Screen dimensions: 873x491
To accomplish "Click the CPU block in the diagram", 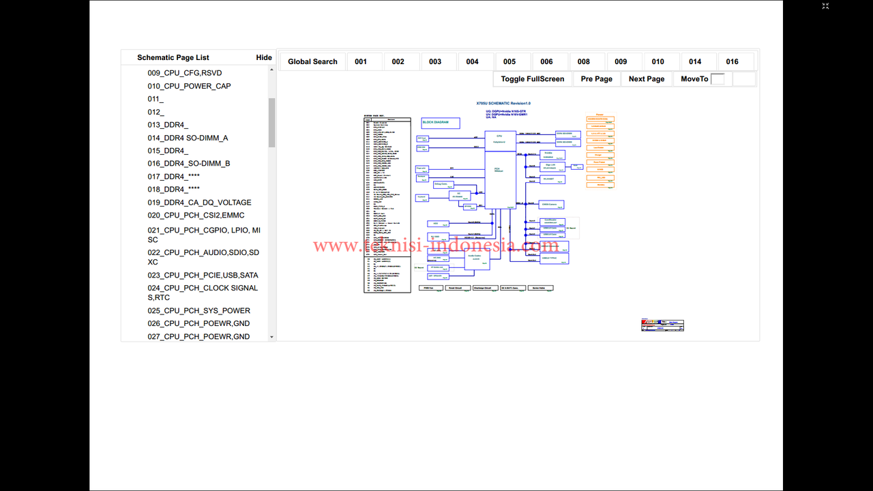I will tap(500, 141).
